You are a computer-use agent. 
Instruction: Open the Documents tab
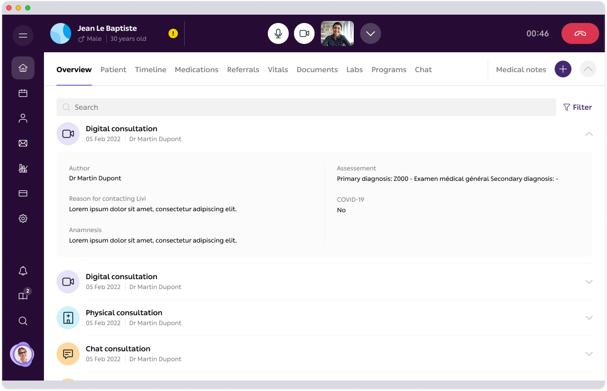[x=317, y=70]
